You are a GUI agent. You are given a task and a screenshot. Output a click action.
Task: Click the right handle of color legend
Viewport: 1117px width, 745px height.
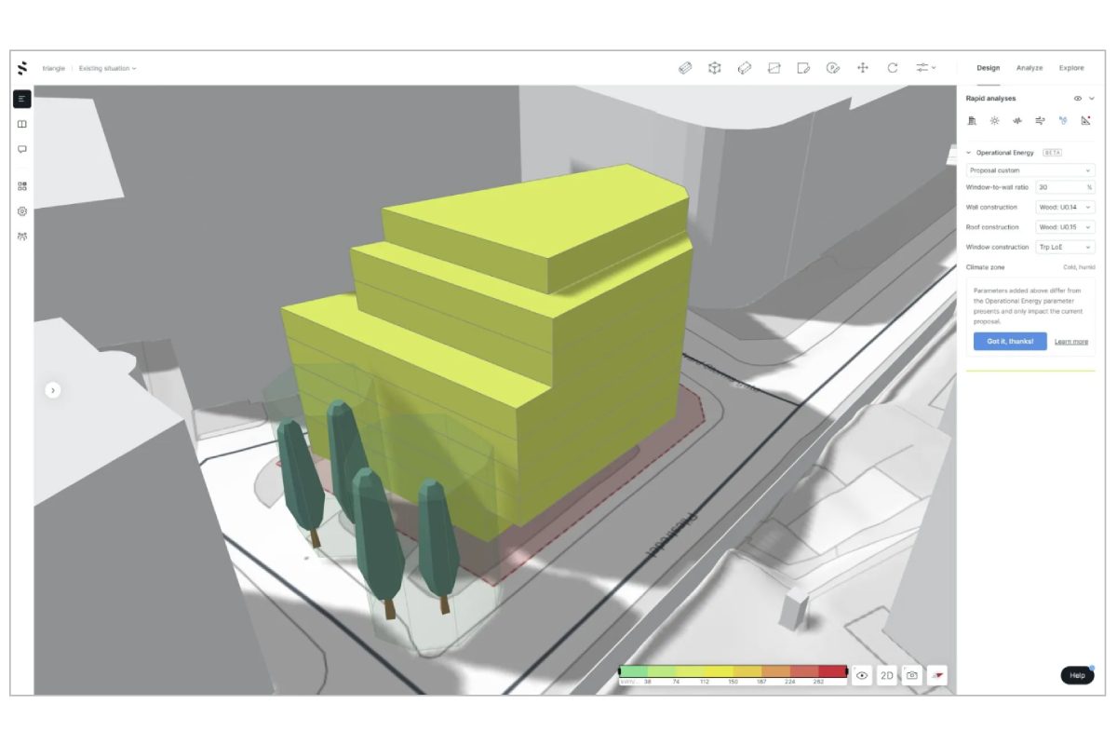click(846, 670)
